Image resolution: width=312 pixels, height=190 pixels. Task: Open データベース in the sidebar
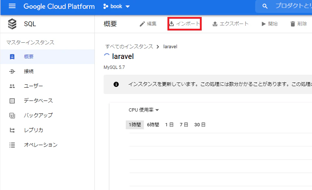point(47,101)
